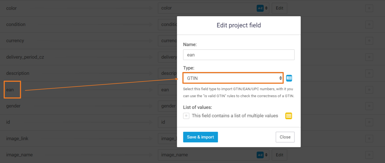Click the yellow list icon next to multiple values
Viewport: 385px width, 163px height.
point(289,116)
